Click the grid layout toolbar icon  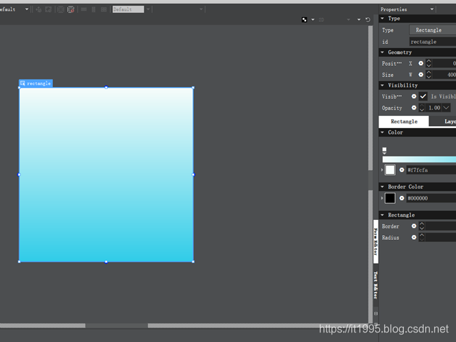coord(104,10)
